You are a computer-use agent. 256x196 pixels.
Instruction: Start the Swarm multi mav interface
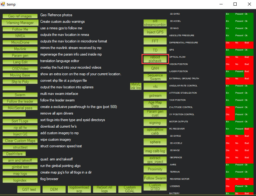pyautogui.click(x=20, y=95)
